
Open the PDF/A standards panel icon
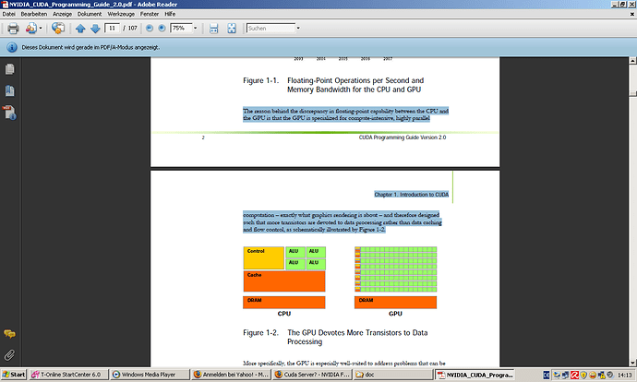(9, 113)
